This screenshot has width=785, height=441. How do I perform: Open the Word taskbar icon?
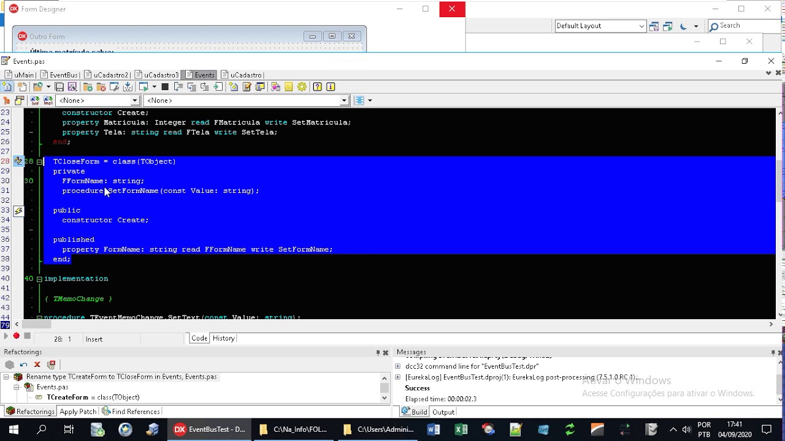[434, 429]
